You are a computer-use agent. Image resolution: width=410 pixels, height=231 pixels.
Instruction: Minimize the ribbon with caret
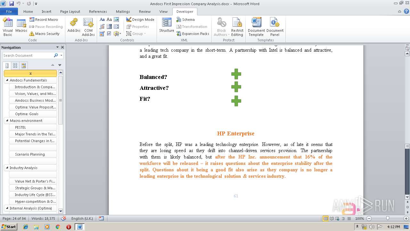399,12
